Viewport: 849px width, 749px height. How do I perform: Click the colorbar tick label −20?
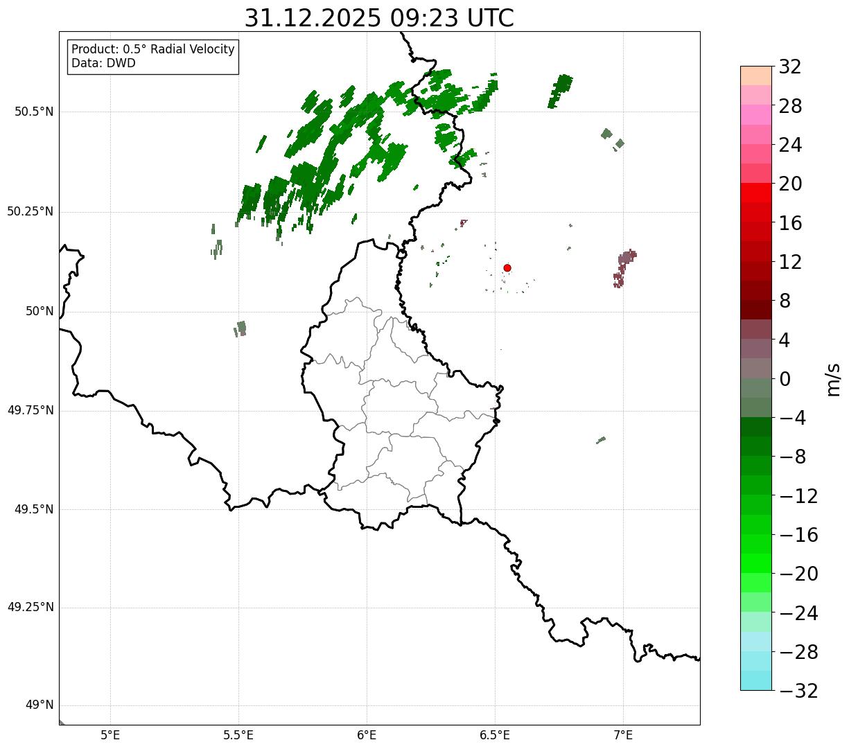coord(798,574)
